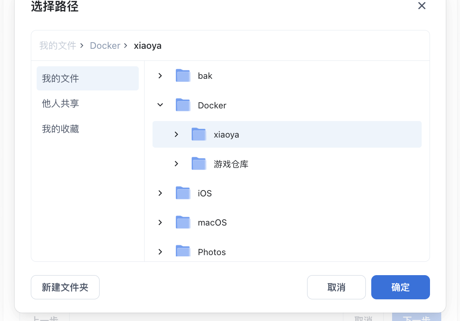Screen dimensions: 460x321
Task: Click the iOS folder icon
Action: click(x=183, y=193)
